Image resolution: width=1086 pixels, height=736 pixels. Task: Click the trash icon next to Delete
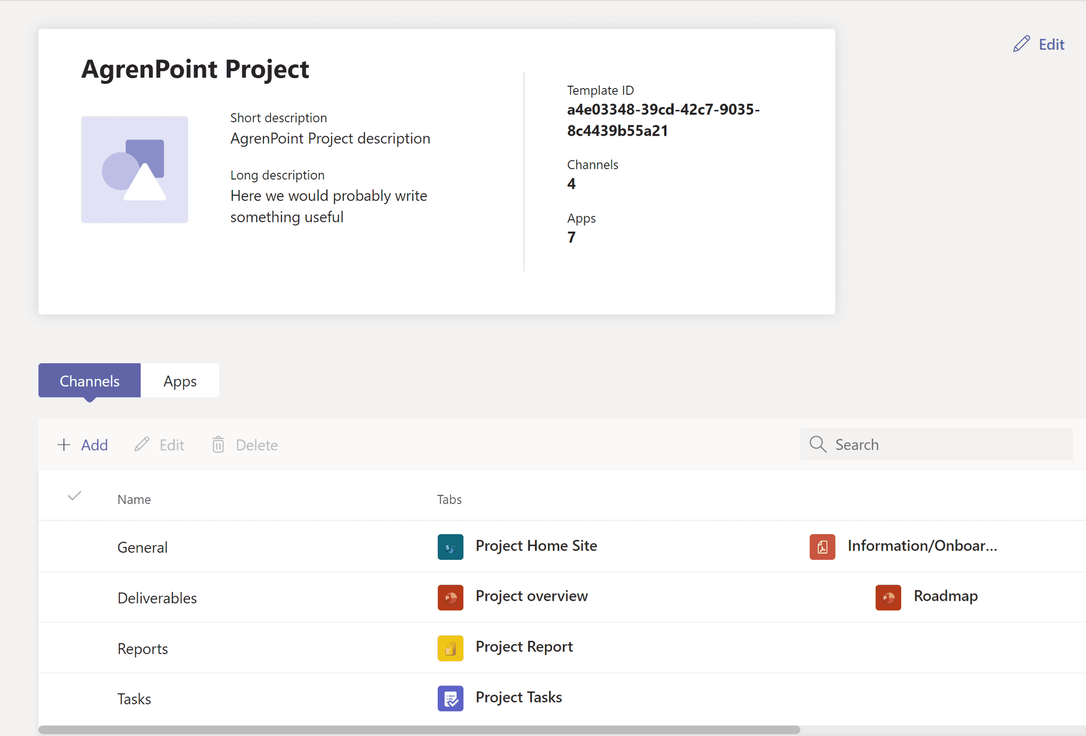[x=218, y=444]
